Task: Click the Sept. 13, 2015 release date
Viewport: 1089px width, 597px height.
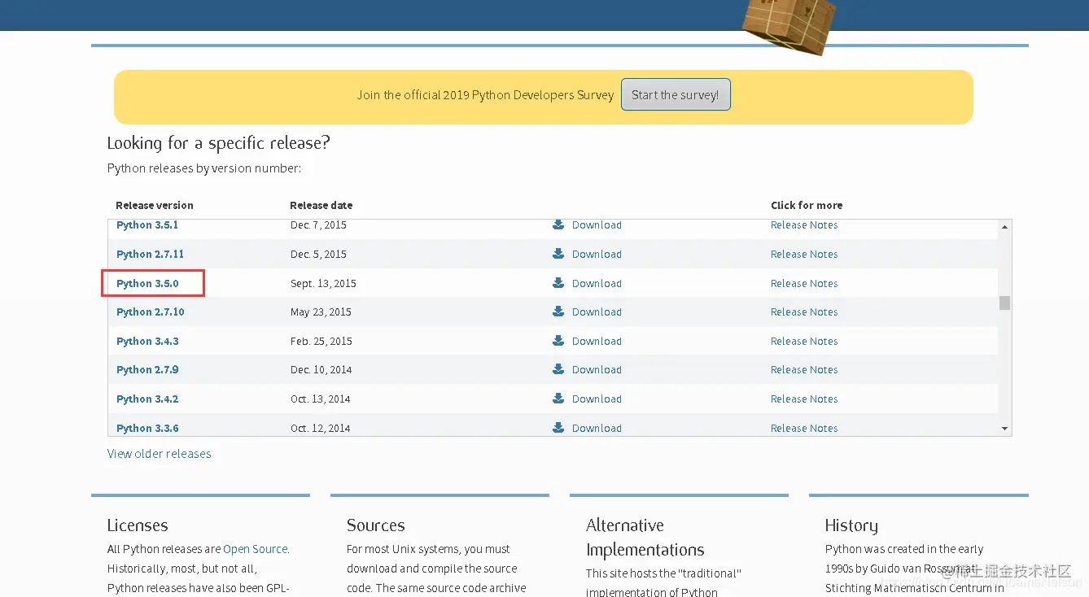Action: 323,283
